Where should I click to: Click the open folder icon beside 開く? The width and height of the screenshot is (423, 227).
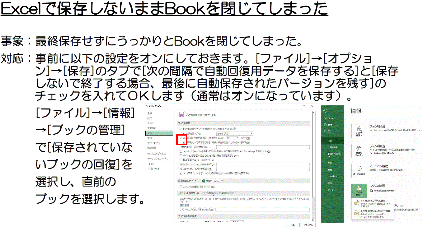click(325, 131)
